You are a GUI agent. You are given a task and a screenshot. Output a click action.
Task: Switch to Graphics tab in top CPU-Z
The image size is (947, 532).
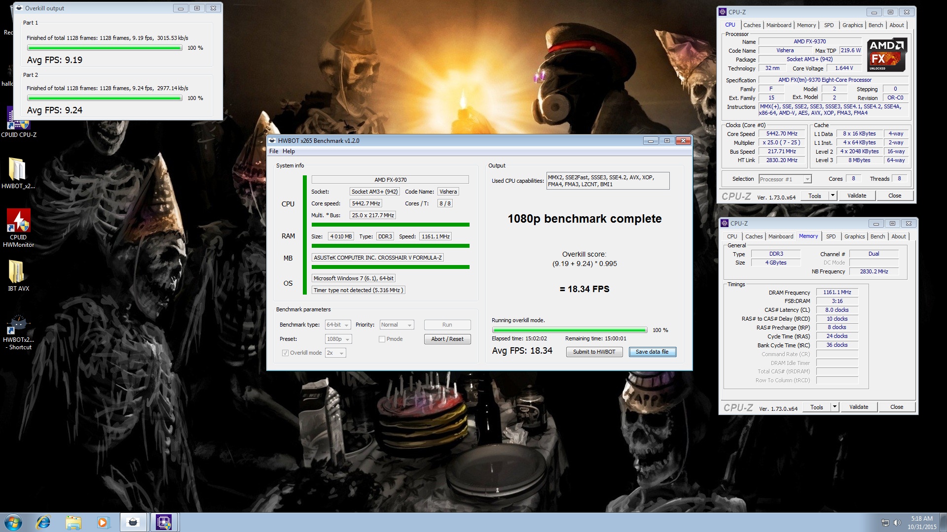point(853,25)
